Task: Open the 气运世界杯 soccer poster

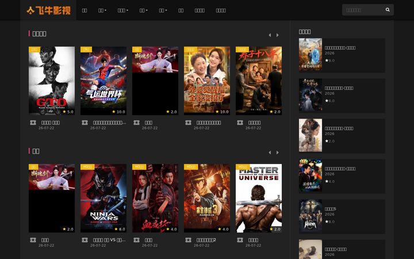Action: point(103,81)
